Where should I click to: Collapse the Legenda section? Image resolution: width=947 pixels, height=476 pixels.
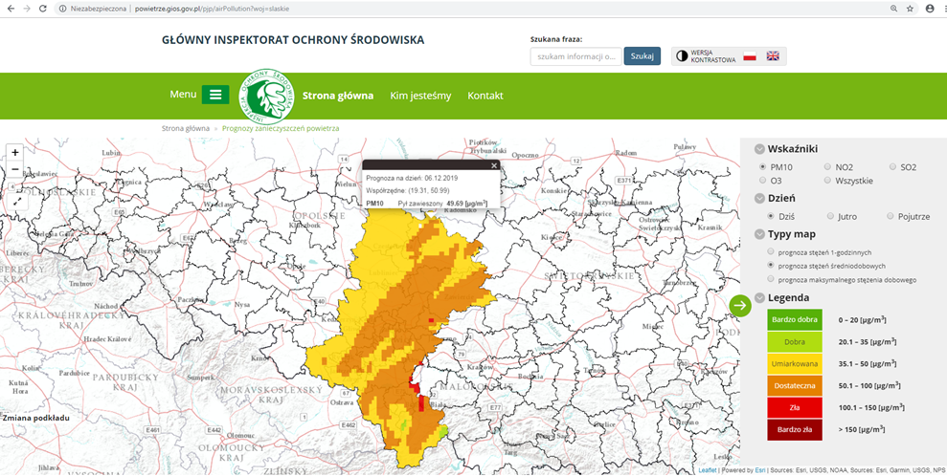point(759,297)
